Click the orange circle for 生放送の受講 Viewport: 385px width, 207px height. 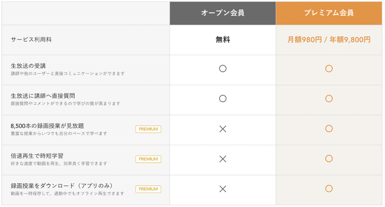pos(329,69)
